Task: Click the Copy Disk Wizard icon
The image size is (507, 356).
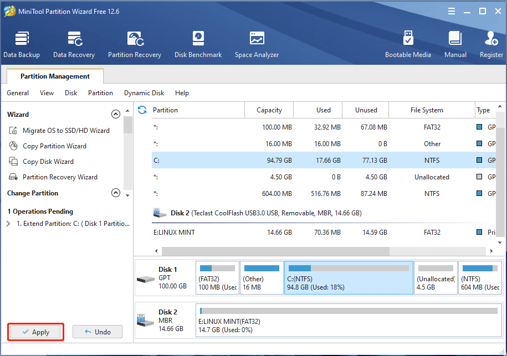Action: pyautogui.click(x=13, y=161)
